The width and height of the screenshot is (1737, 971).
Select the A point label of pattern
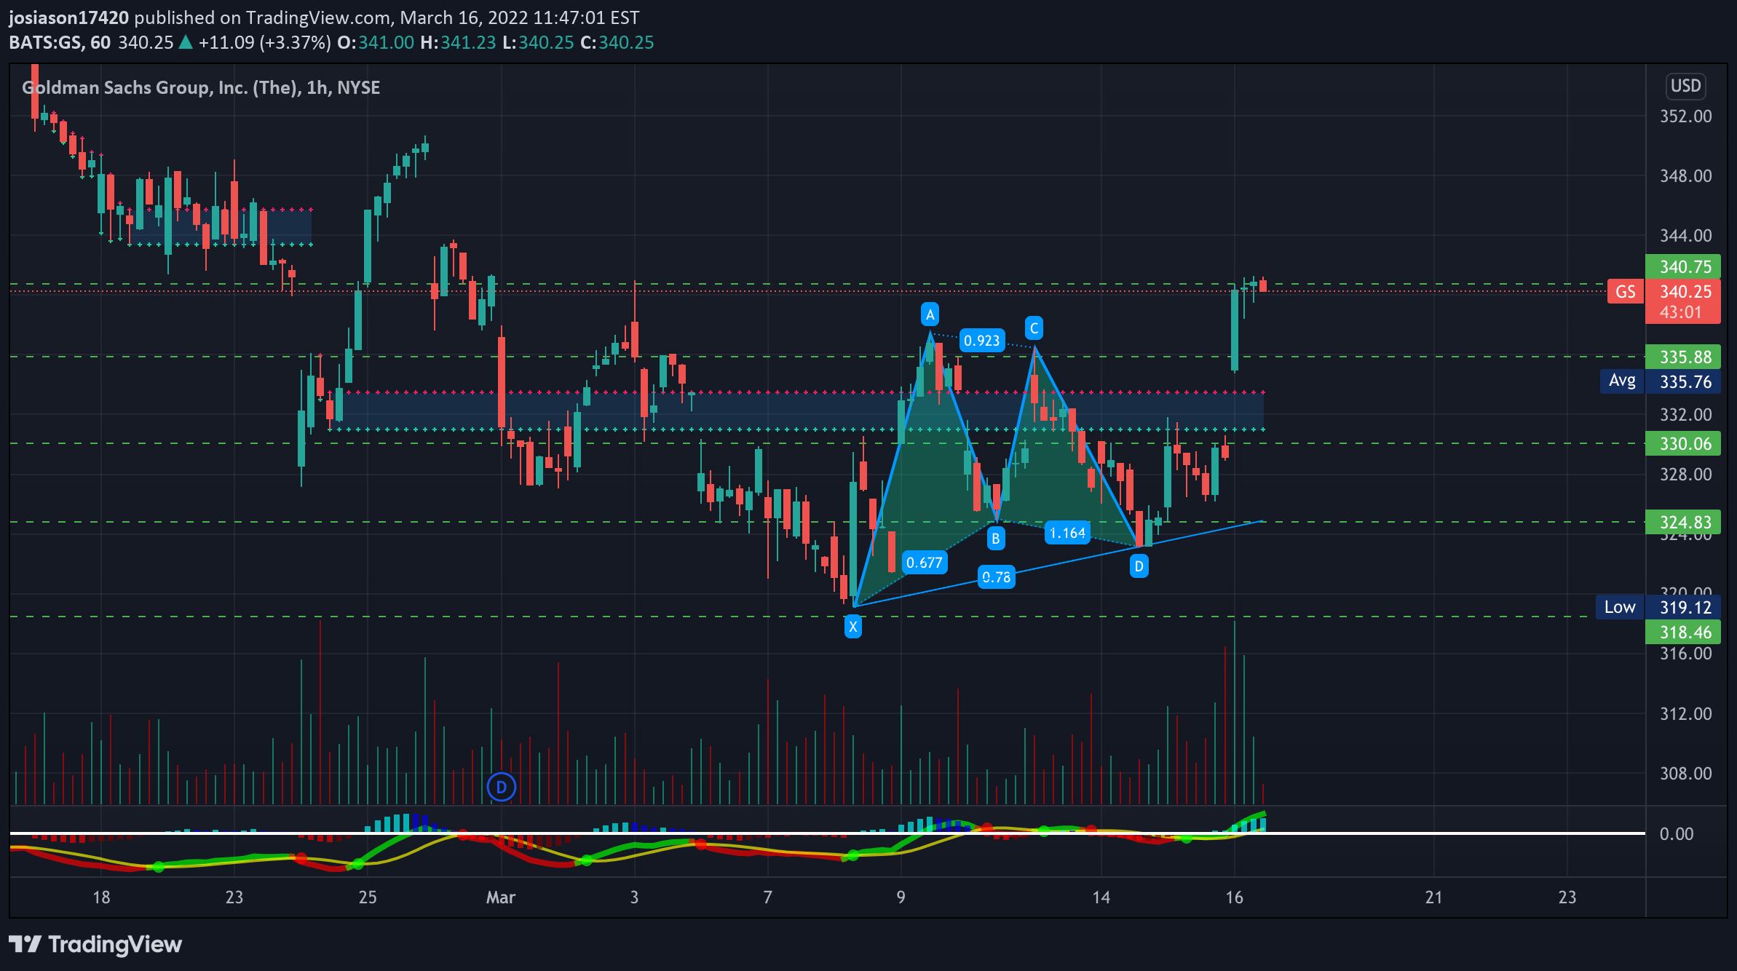(x=930, y=314)
